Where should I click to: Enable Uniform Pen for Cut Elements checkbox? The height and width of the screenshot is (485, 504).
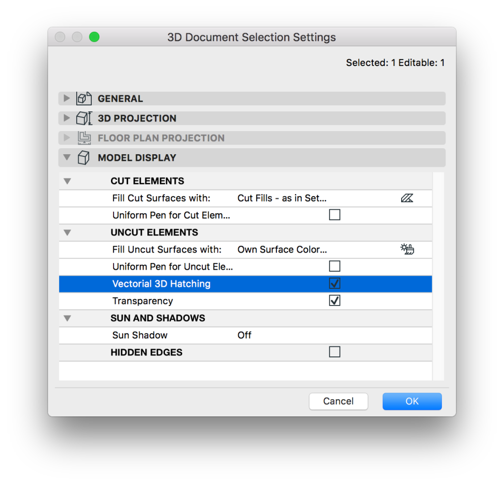[334, 215]
